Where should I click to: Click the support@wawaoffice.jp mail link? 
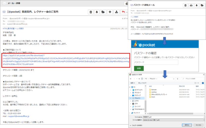(x=19, y=116)
